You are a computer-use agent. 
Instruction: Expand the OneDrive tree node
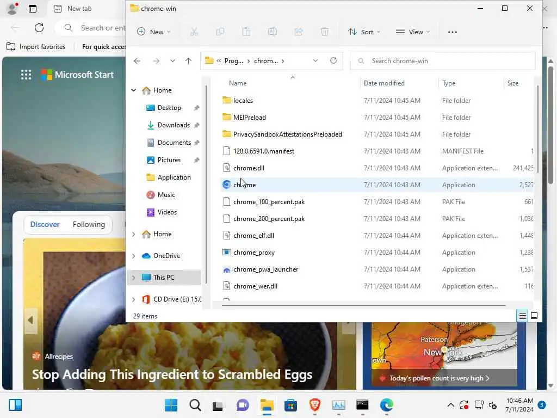pos(134,256)
